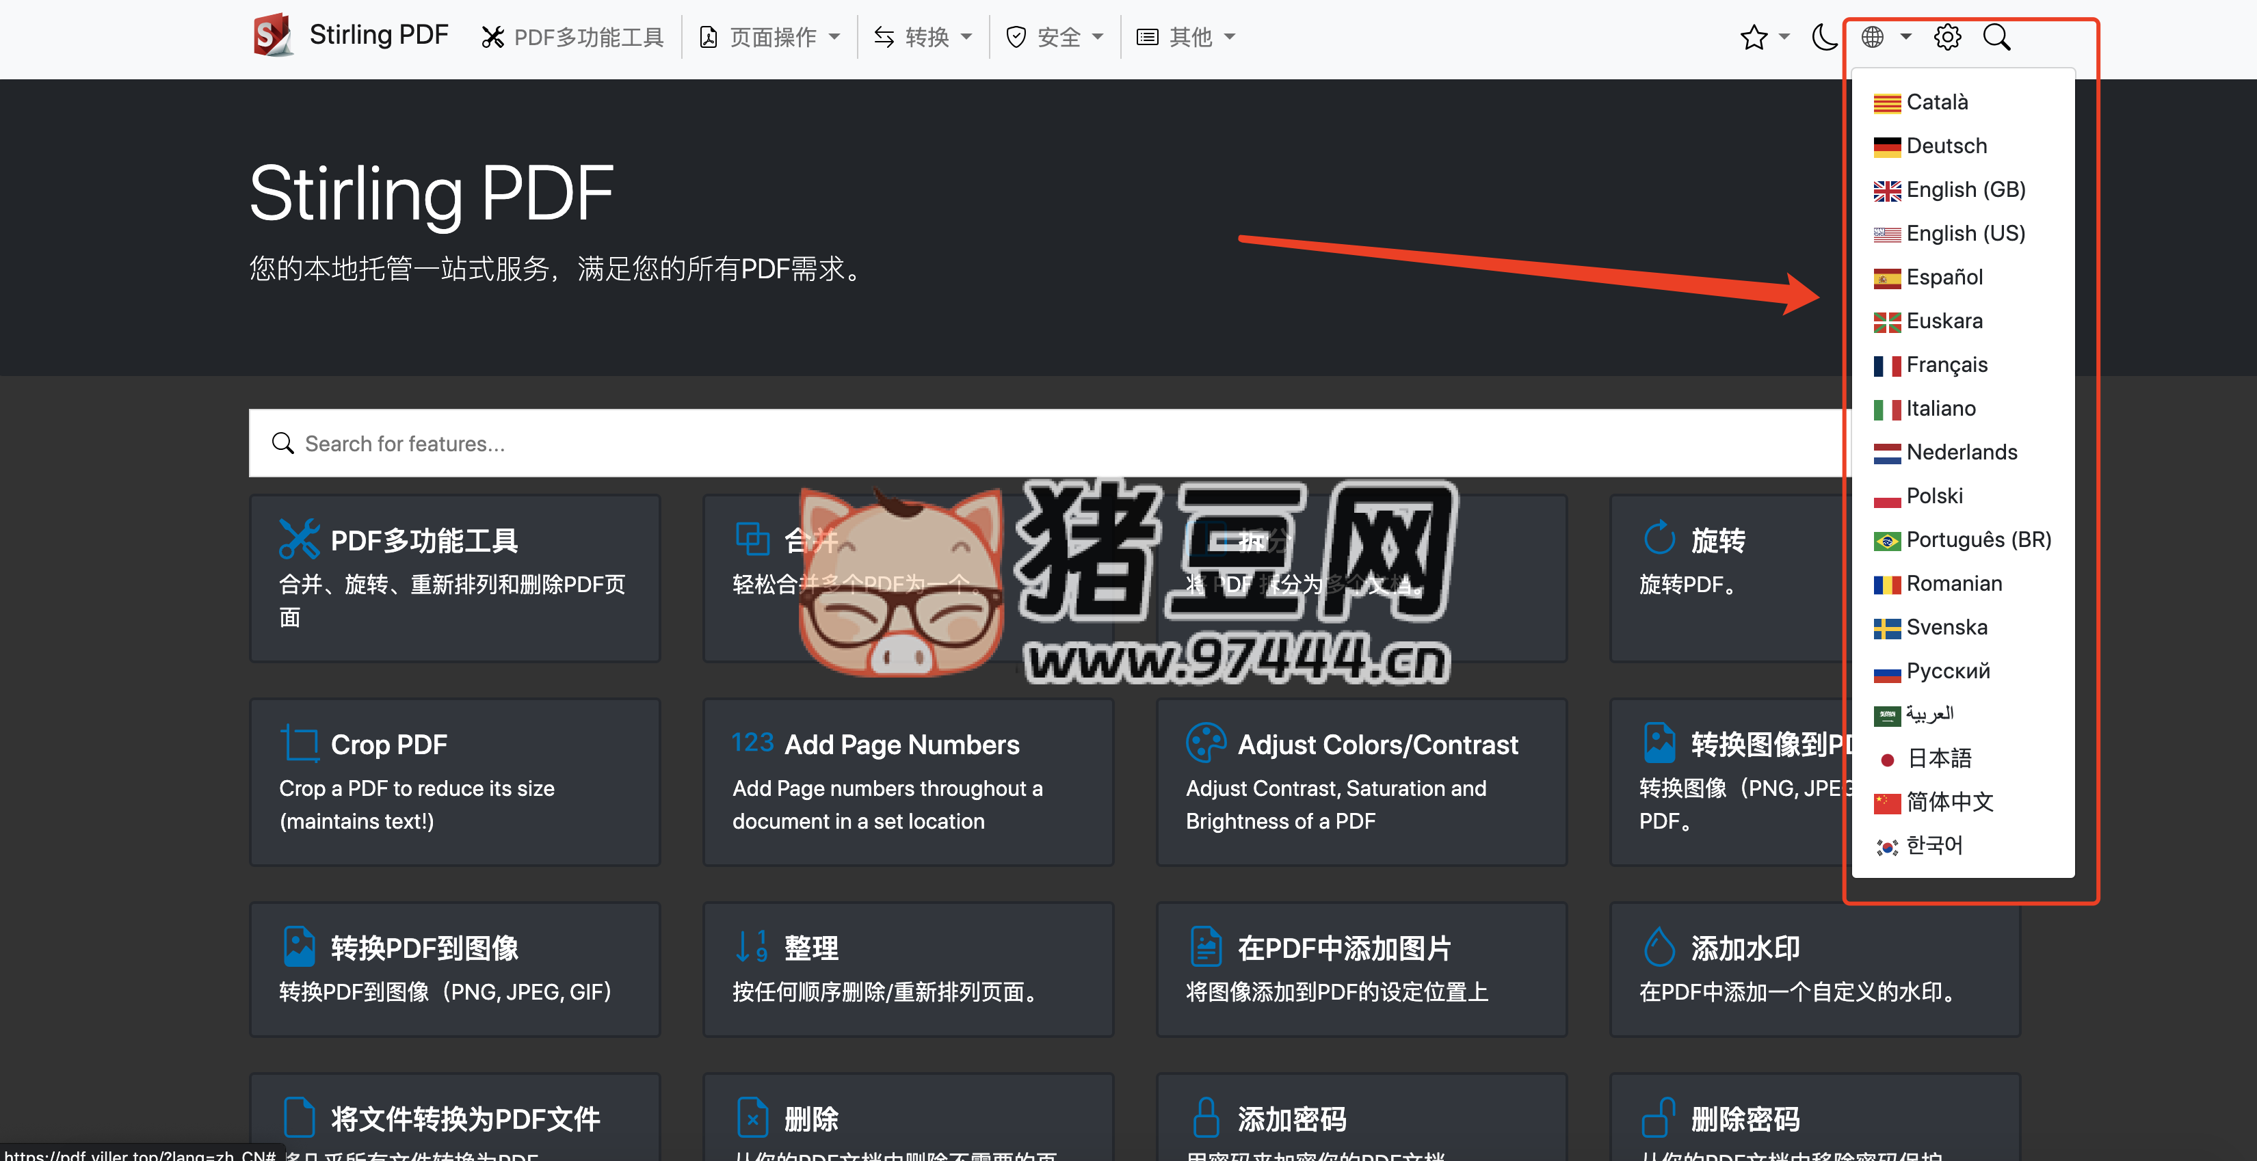Click the globe language icon

(x=1873, y=37)
